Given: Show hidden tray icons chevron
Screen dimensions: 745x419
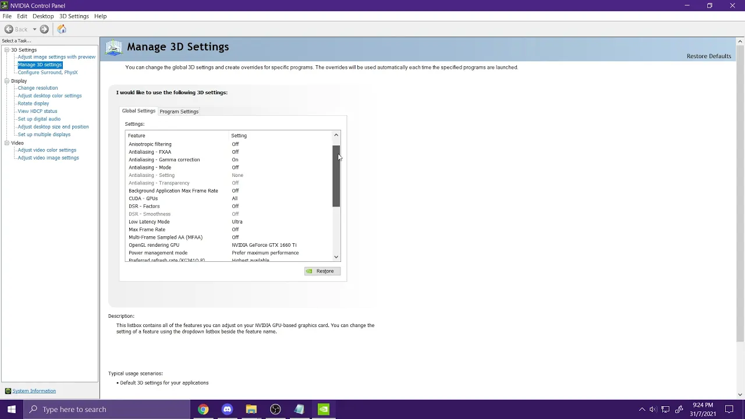Looking at the screenshot, I should [x=642, y=409].
